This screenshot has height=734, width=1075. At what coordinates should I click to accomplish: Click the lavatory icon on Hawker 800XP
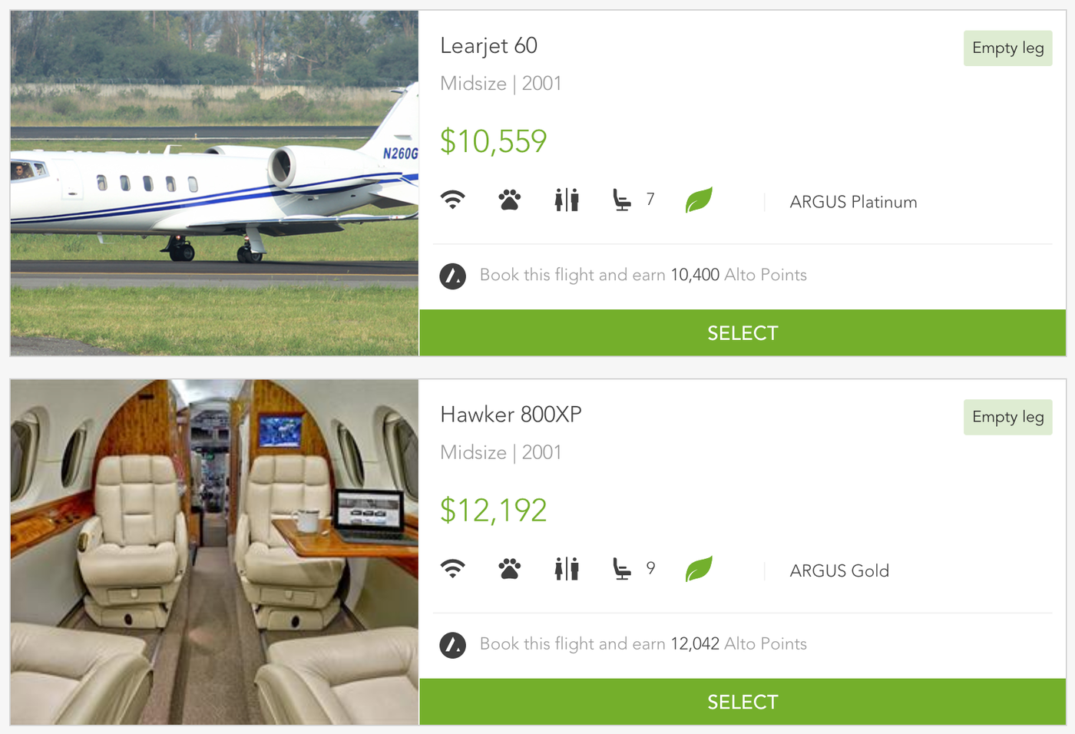[567, 569]
